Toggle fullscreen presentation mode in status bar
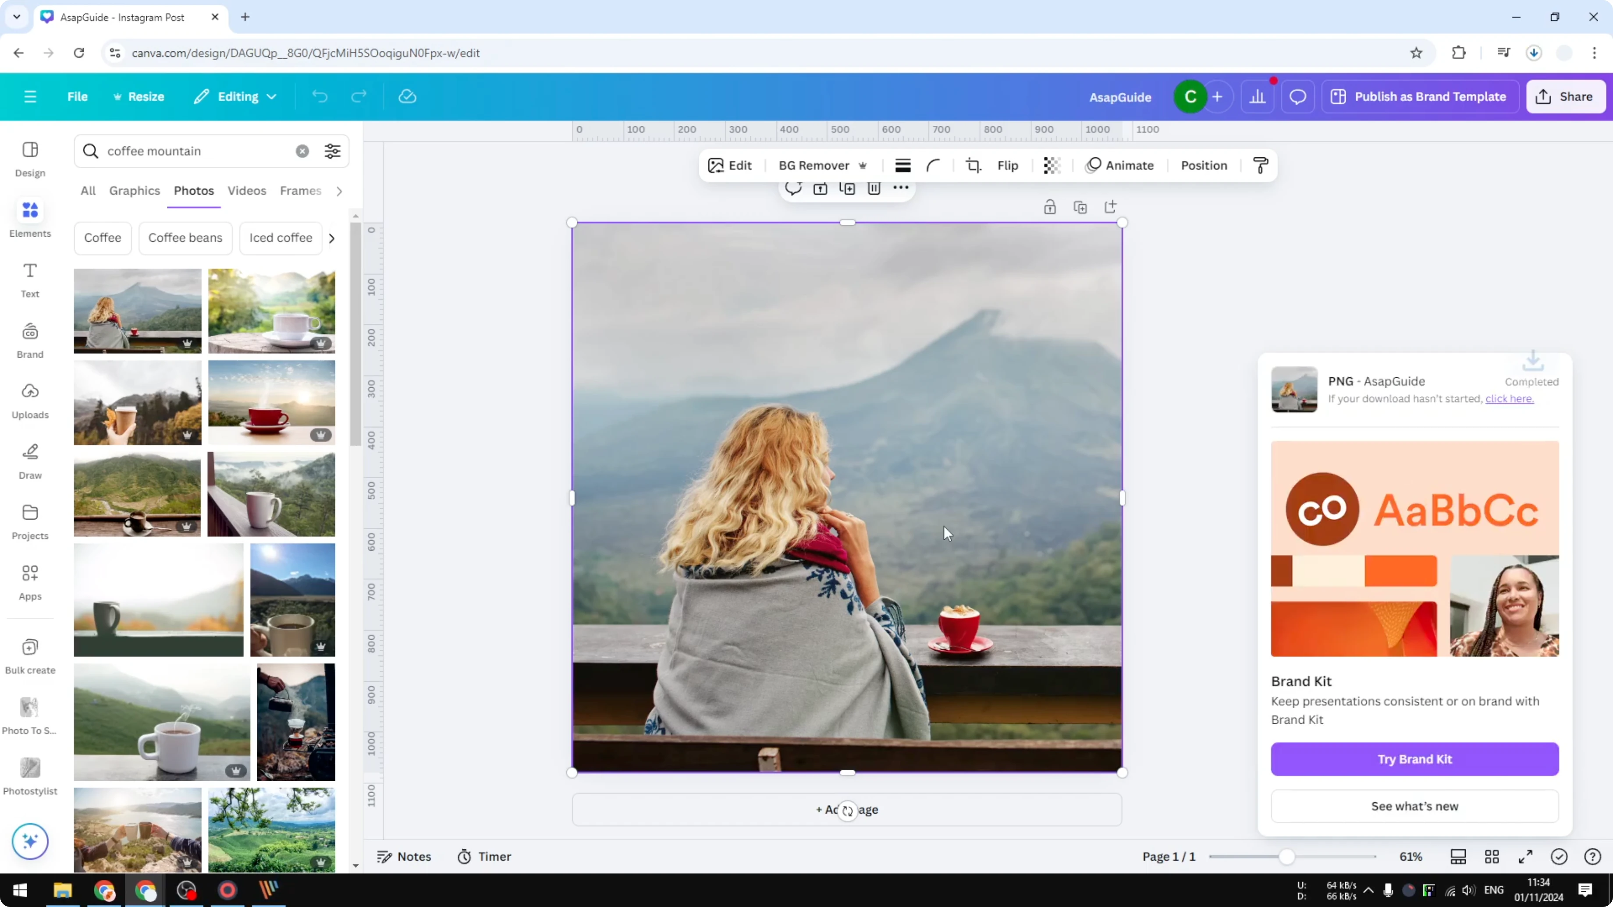Viewport: 1613px width, 907px height. pos(1525,856)
